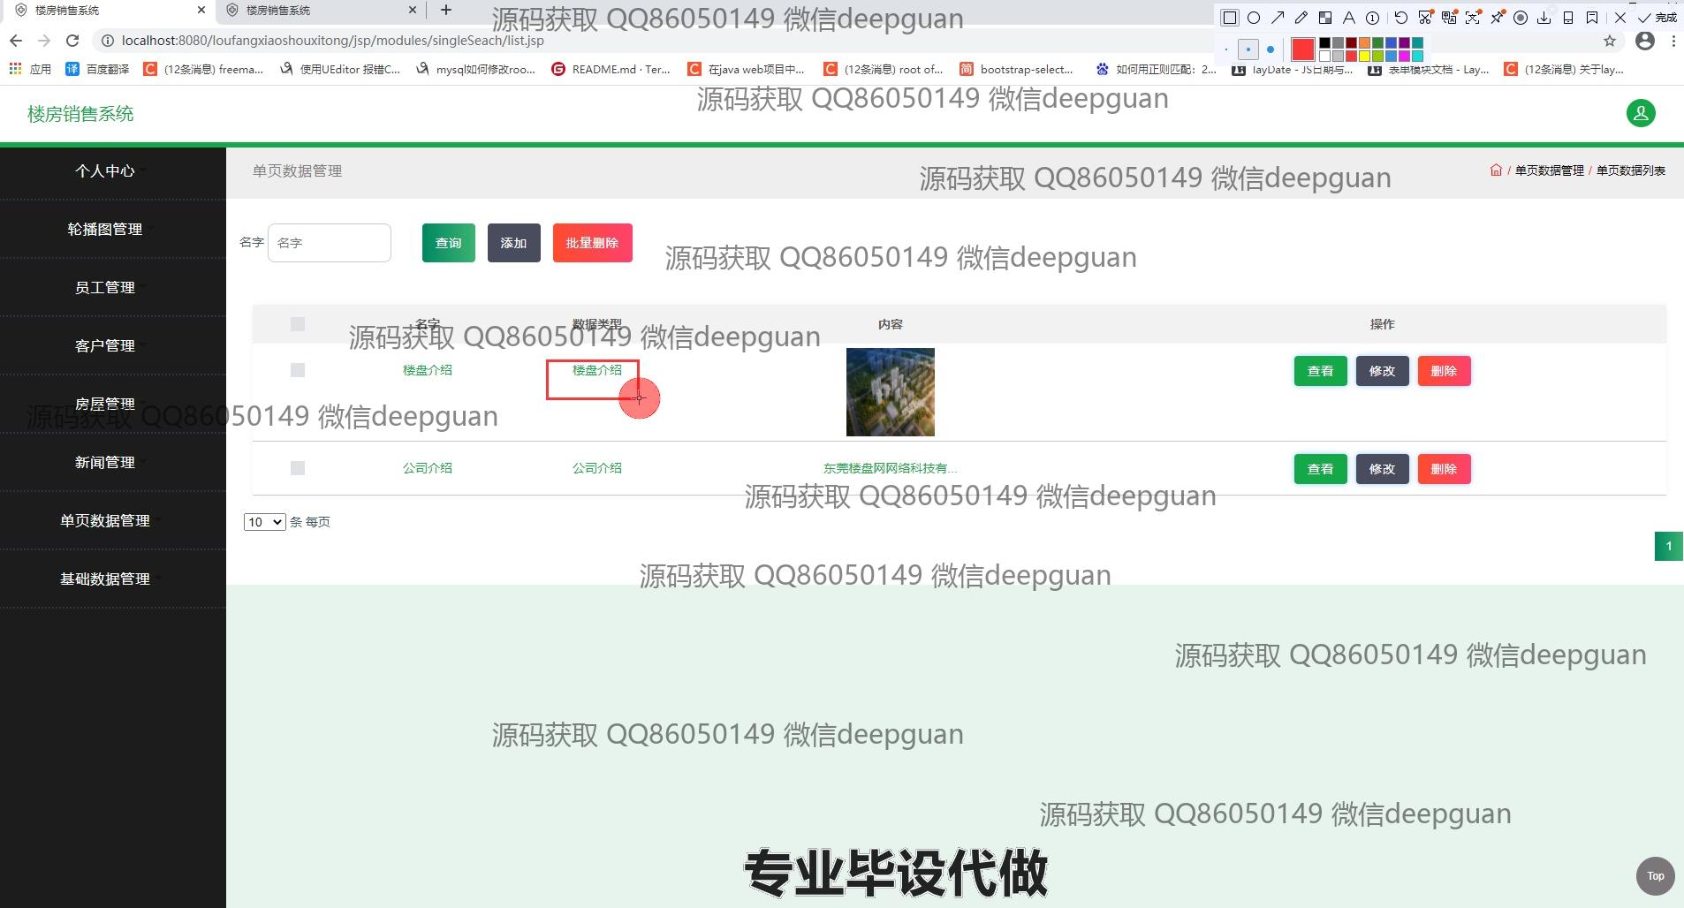Viewport: 1684px width, 908px height.
Task: Open the rows-per-page dropdown
Action: (x=264, y=522)
